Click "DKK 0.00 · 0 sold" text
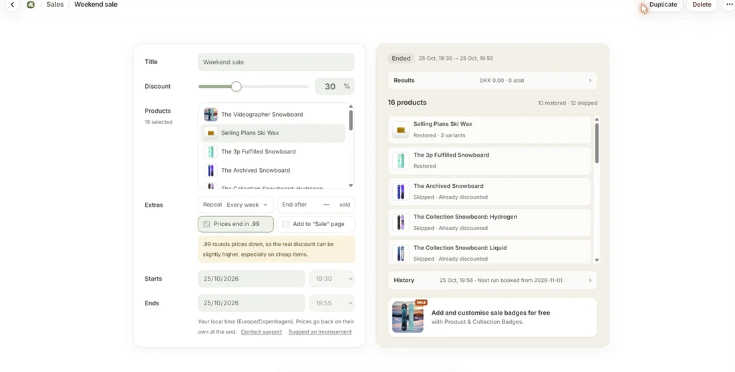Image resolution: width=735 pixels, height=372 pixels. pos(502,81)
